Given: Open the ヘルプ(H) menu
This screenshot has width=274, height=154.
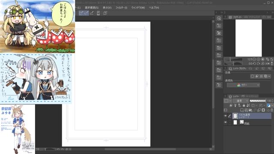Looking at the screenshot, I should (154, 8).
